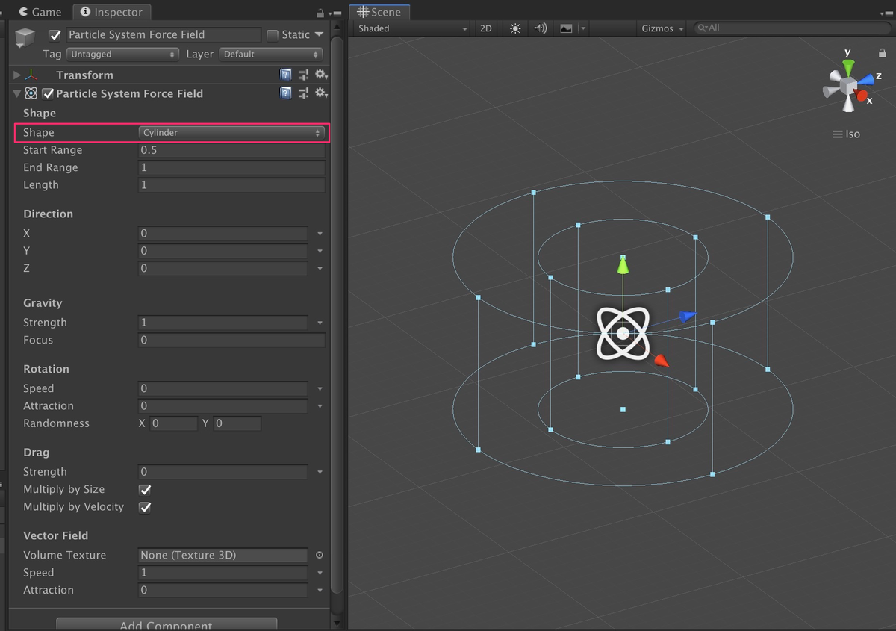Open the Layer dropdown showing Default
896x631 pixels.
point(271,55)
